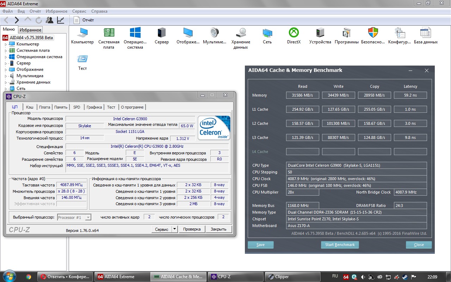451x282 pixels.
Task: Switch to the Графика tab in CPU-Z
Action: pyautogui.click(x=94, y=107)
